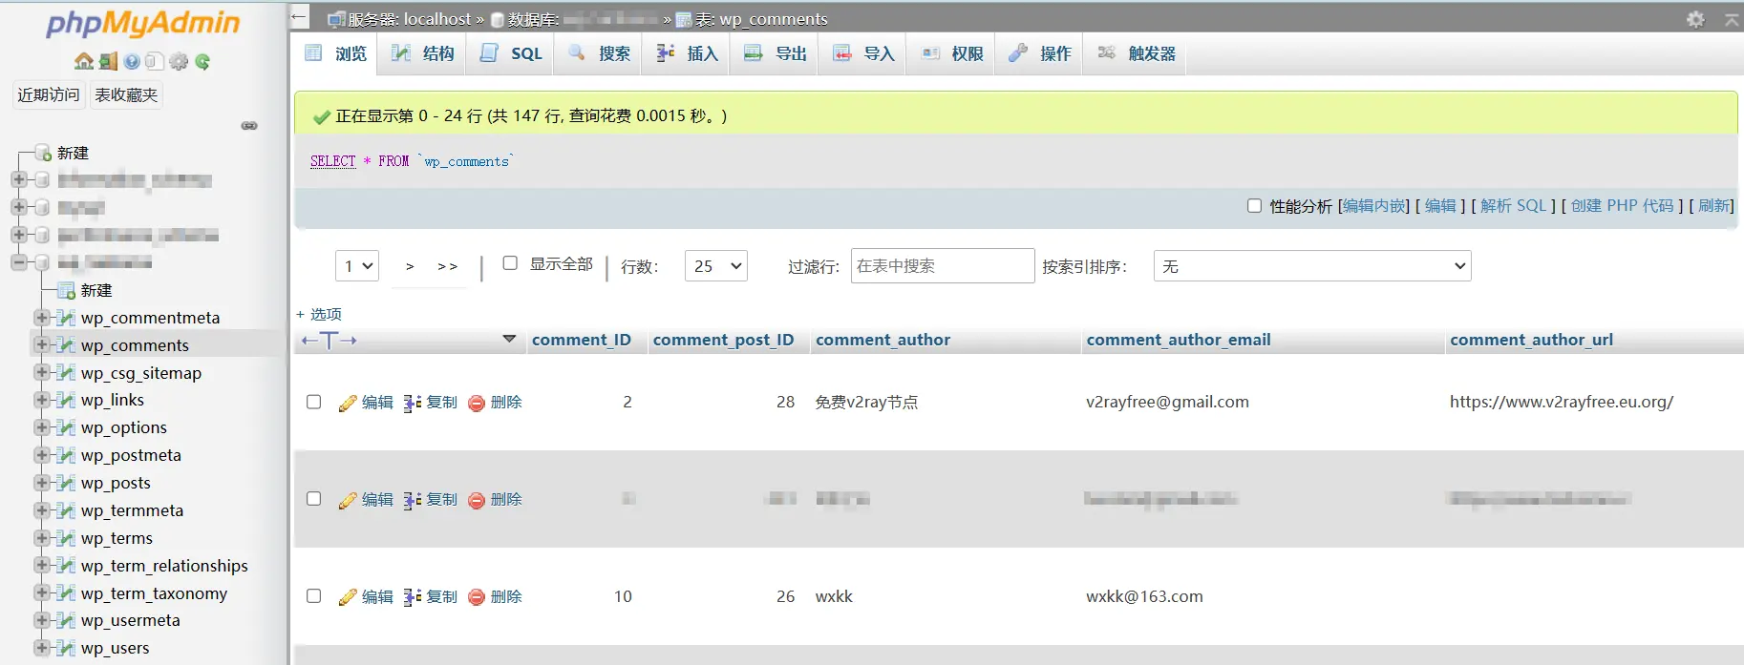Click the 解析 SQL link
The width and height of the screenshot is (1744, 665).
[1513, 206]
